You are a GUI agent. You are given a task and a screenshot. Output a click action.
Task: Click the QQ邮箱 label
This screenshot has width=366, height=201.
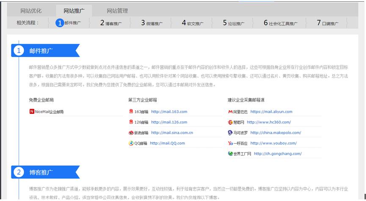click(141, 143)
